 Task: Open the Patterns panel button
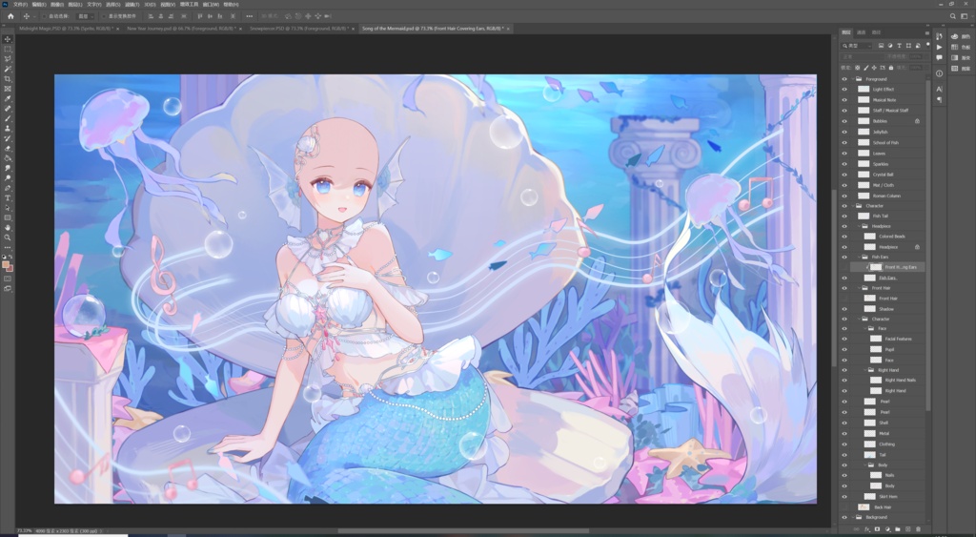click(961, 69)
